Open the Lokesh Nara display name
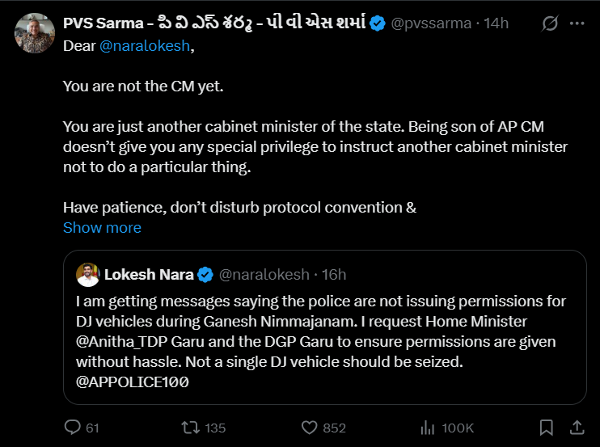 pos(149,275)
